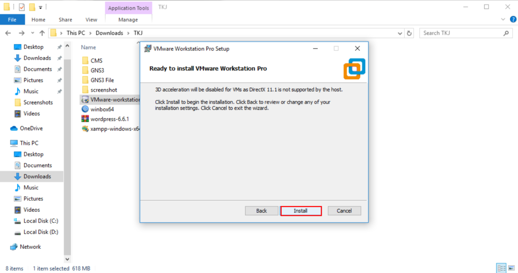Open the File menu tab
518x273 pixels.
[12, 20]
